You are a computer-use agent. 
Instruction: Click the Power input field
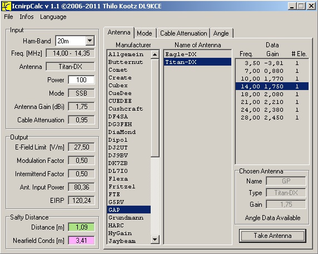click(81, 80)
